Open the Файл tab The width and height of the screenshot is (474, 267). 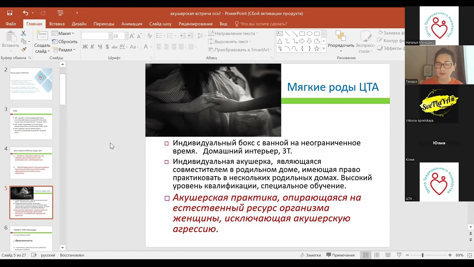11,24
